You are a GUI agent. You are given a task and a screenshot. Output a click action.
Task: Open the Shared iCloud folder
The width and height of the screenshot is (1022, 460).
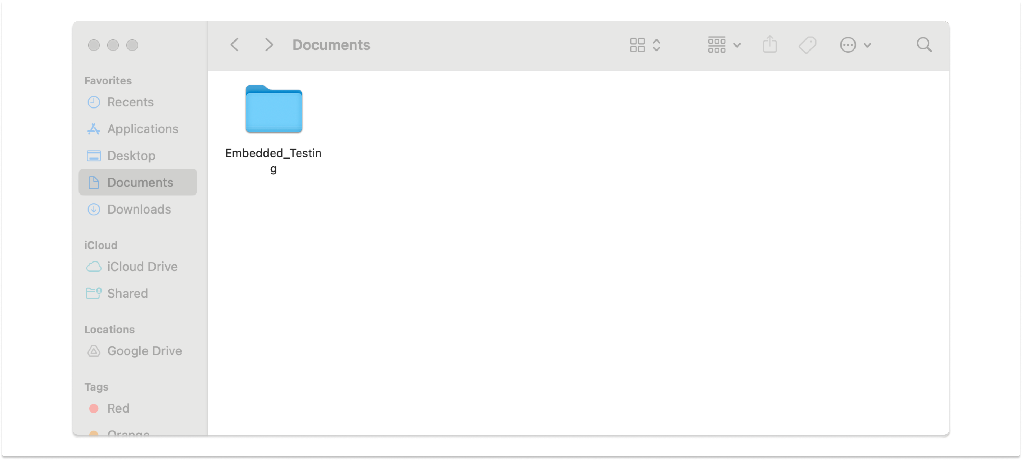click(127, 294)
